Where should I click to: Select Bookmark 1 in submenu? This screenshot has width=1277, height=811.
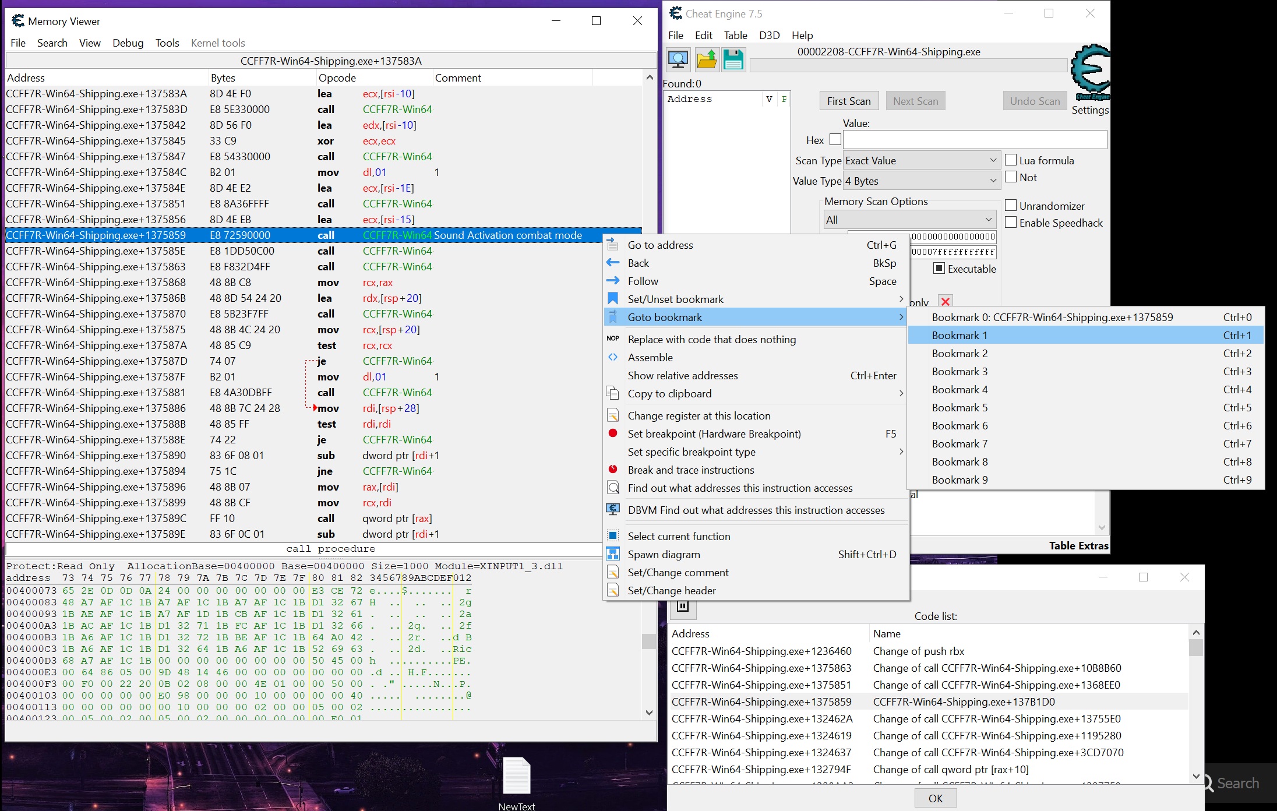click(x=959, y=336)
